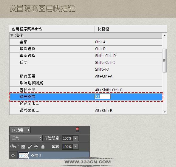Collapse the 选择 menu group triangle
Viewport: 176px width, 167px height.
[12, 35]
